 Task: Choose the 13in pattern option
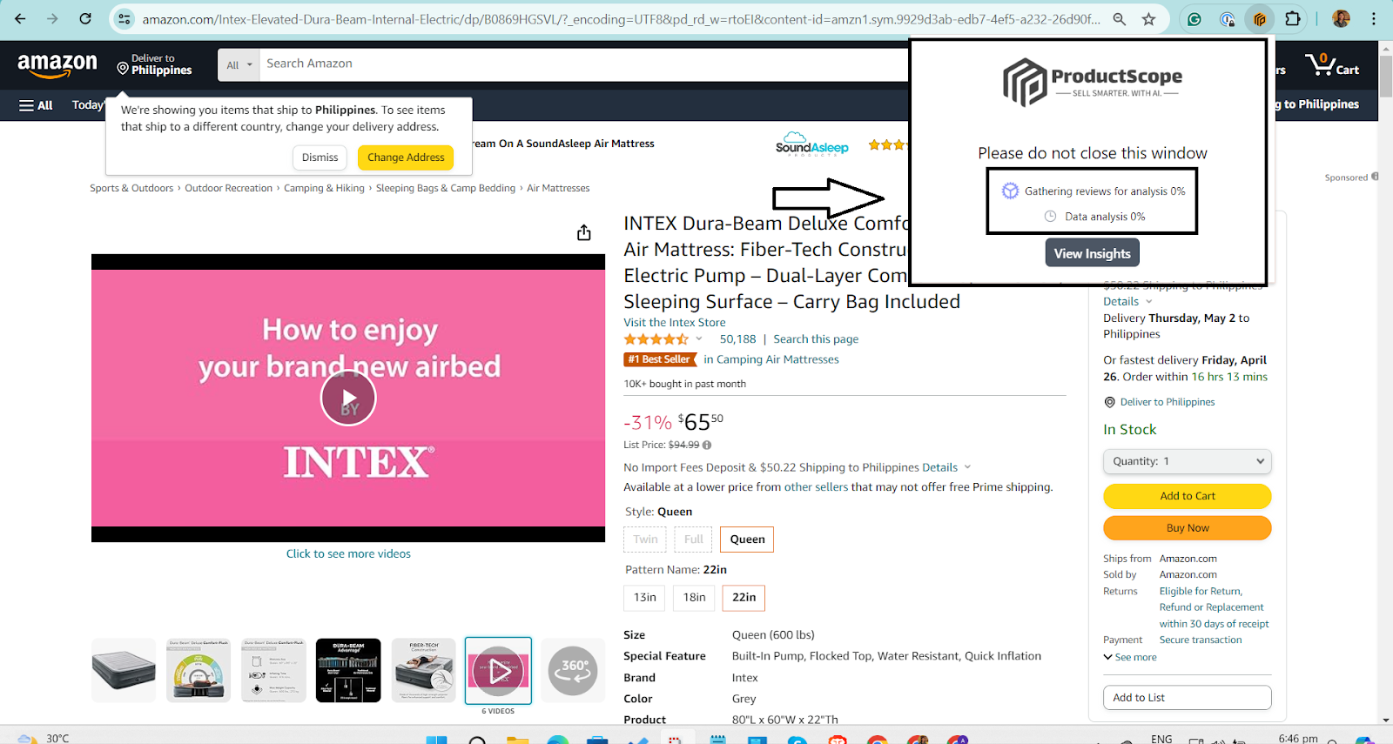coord(644,598)
